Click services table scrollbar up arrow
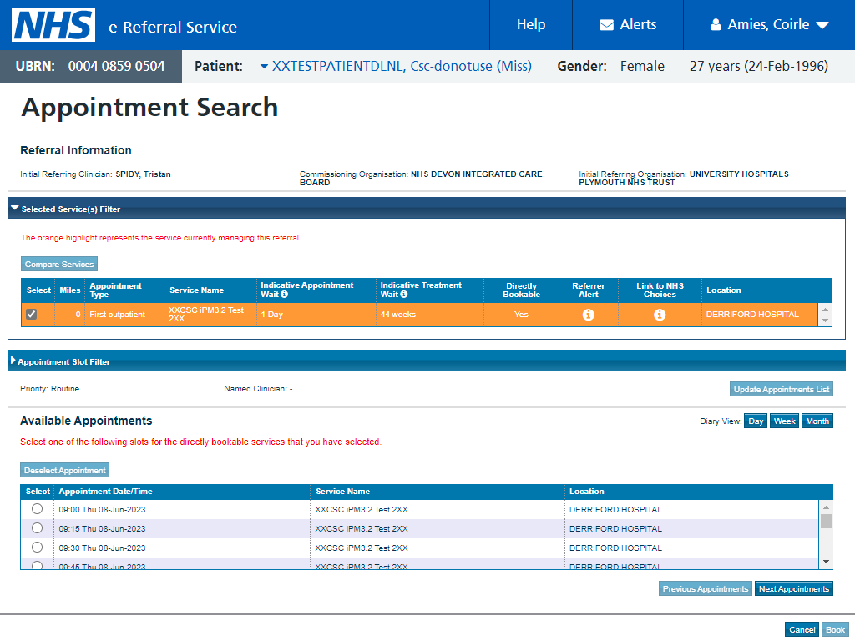Image resolution: width=855 pixels, height=641 pixels. tap(825, 309)
